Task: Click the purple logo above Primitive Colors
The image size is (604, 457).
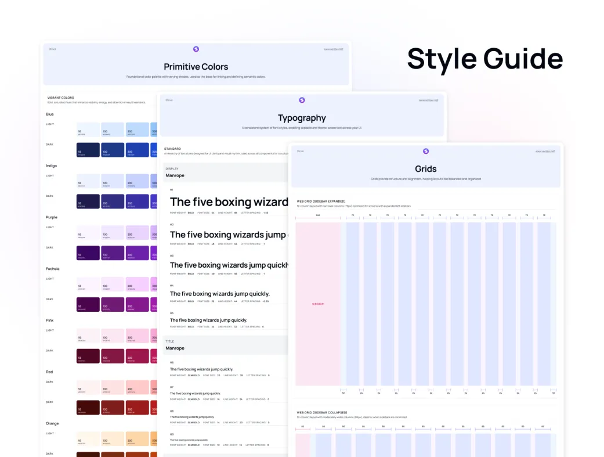Action: point(196,49)
